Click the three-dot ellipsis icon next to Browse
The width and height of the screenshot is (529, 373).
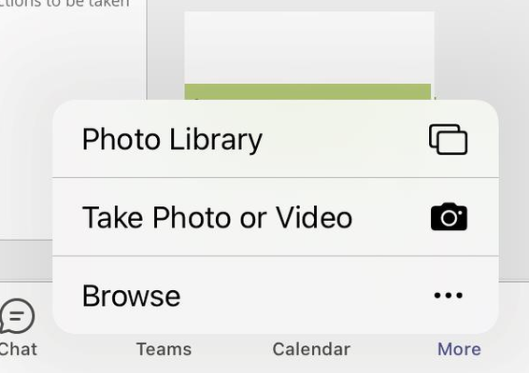click(448, 296)
